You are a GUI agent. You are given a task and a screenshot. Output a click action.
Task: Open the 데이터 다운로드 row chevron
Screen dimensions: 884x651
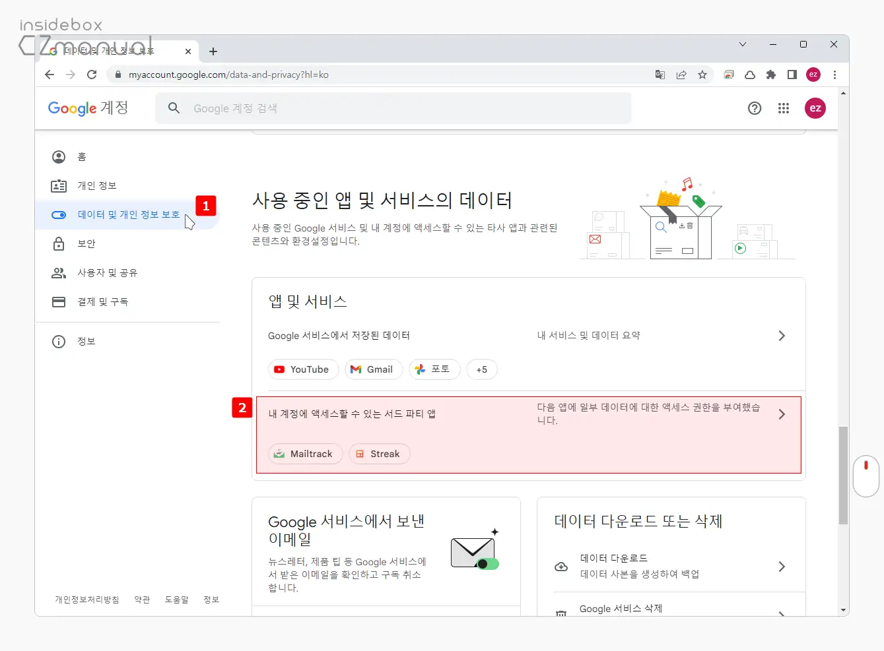pos(782,567)
